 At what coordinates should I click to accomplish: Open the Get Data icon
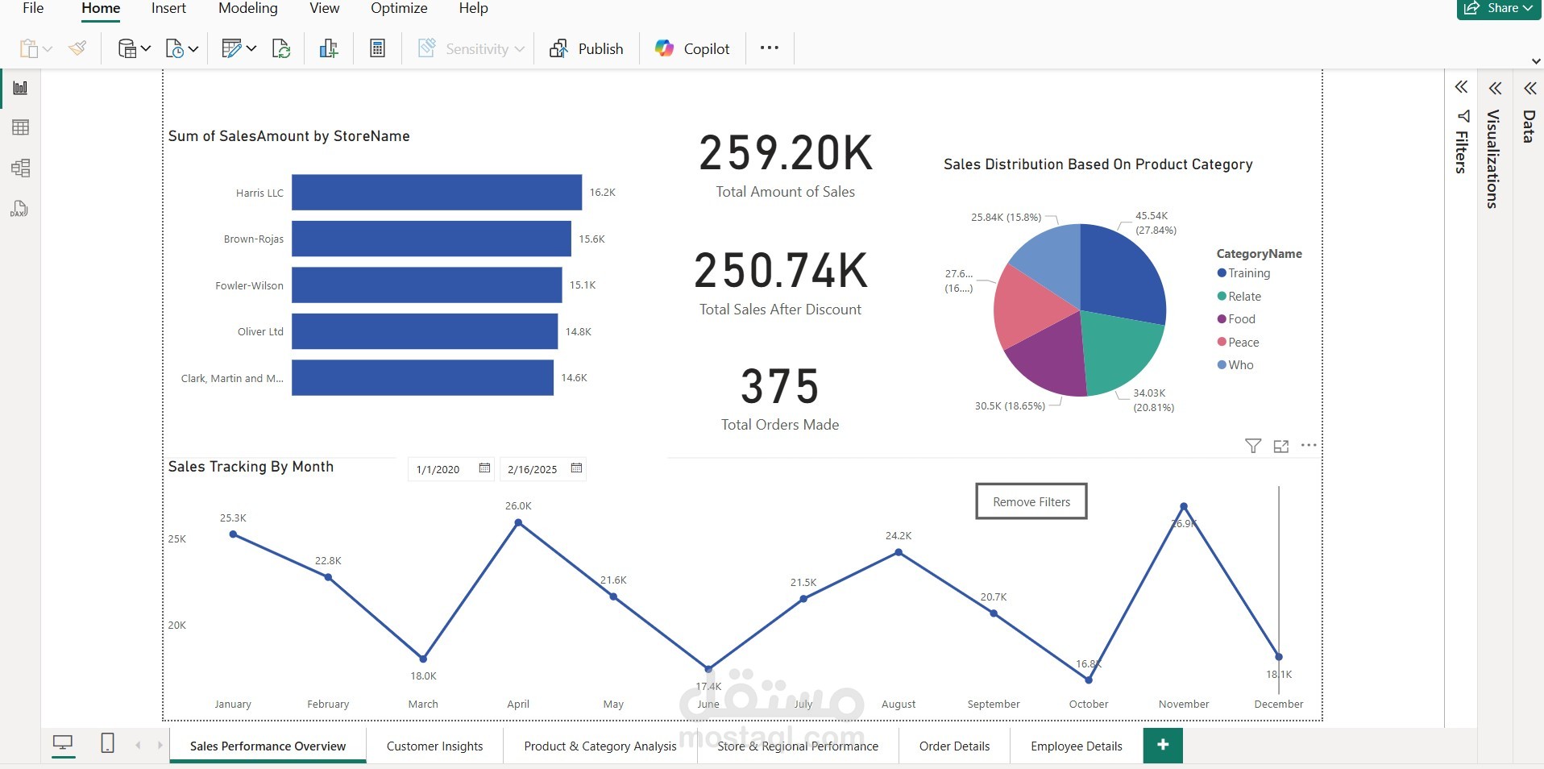127,48
